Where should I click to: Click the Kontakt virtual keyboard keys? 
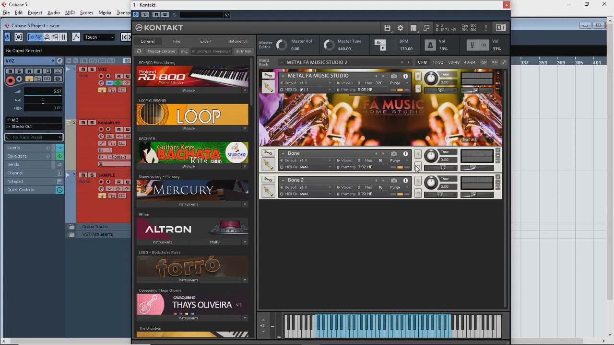(393, 326)
